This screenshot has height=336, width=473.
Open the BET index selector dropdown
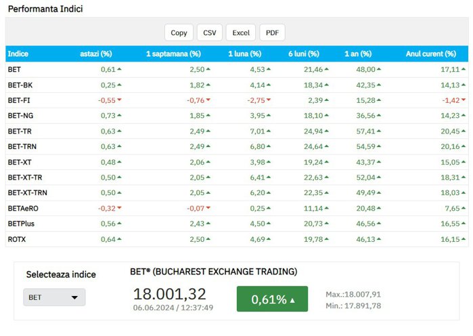click(x=54, y=297)
